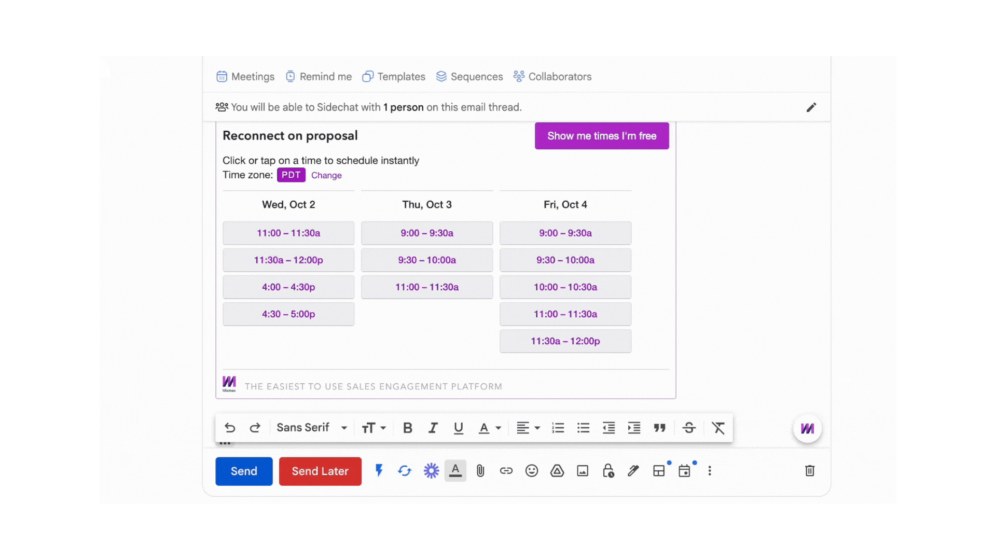Click the lightning bolt icon
Viewport: 996px width, 560px height.
click(x=379, y=470)
